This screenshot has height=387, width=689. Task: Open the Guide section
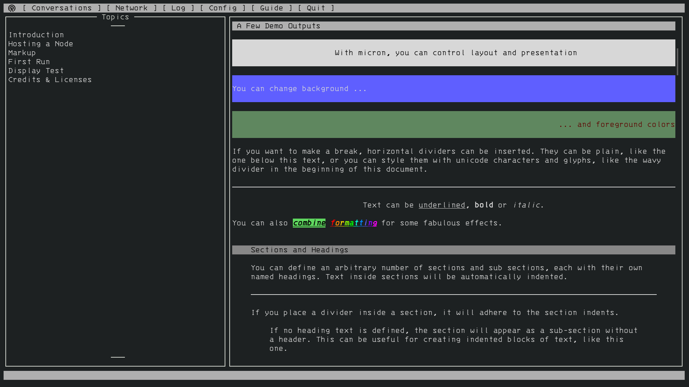pyautogui.click(x=272, y=8)
